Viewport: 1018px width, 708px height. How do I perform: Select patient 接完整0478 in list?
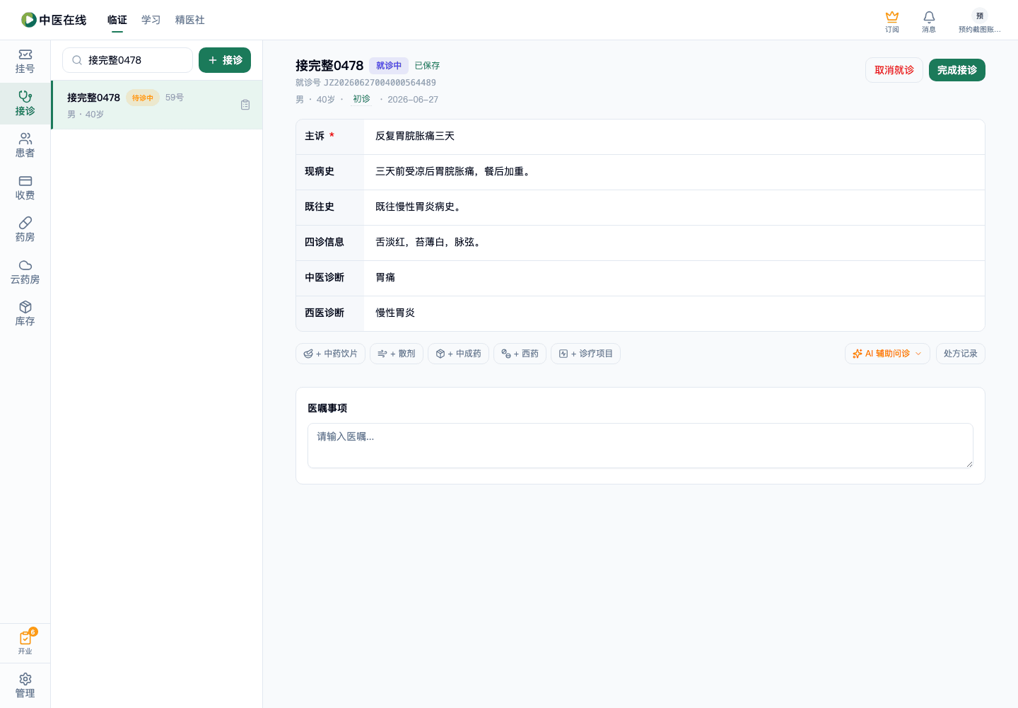[157, 105]
